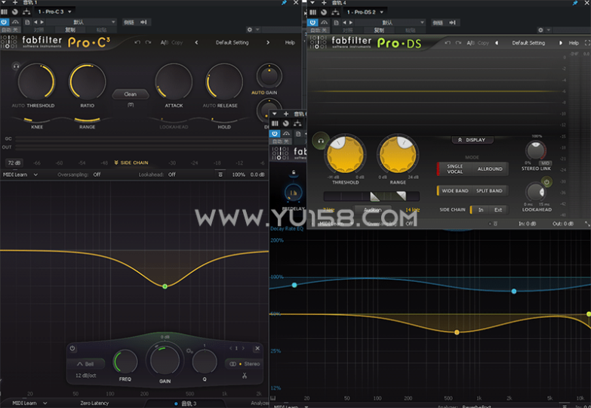Open the Clean style selector in Pro-C 3
The height and width of the screenshot is (408, 591).
point(131,94)
